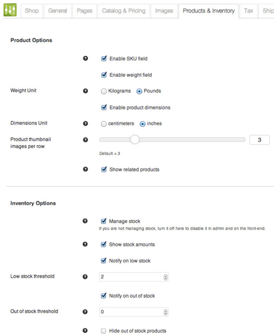Image resolution: width=274 pixels, height=336 pixels.
Task: Click the thumbnails per row number field
Action: pos(259,140)
